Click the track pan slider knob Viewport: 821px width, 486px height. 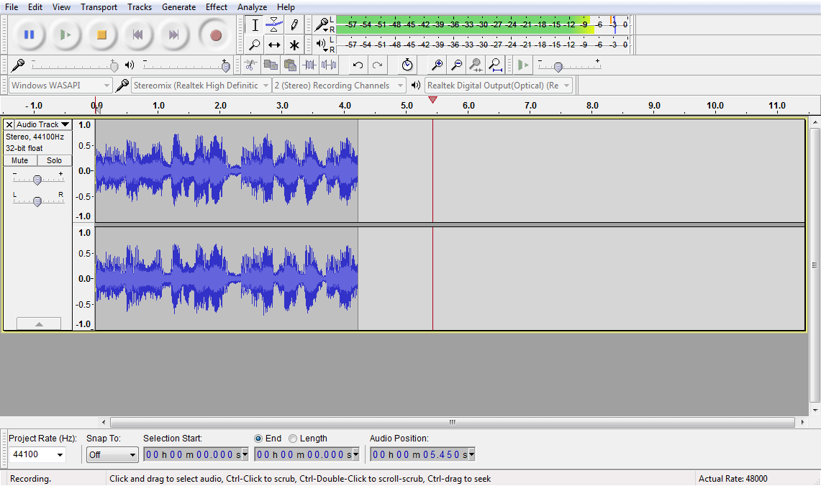click(37, 201)
